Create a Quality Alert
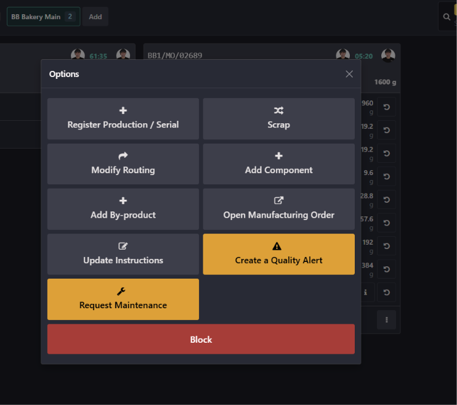 click(278, 254)
